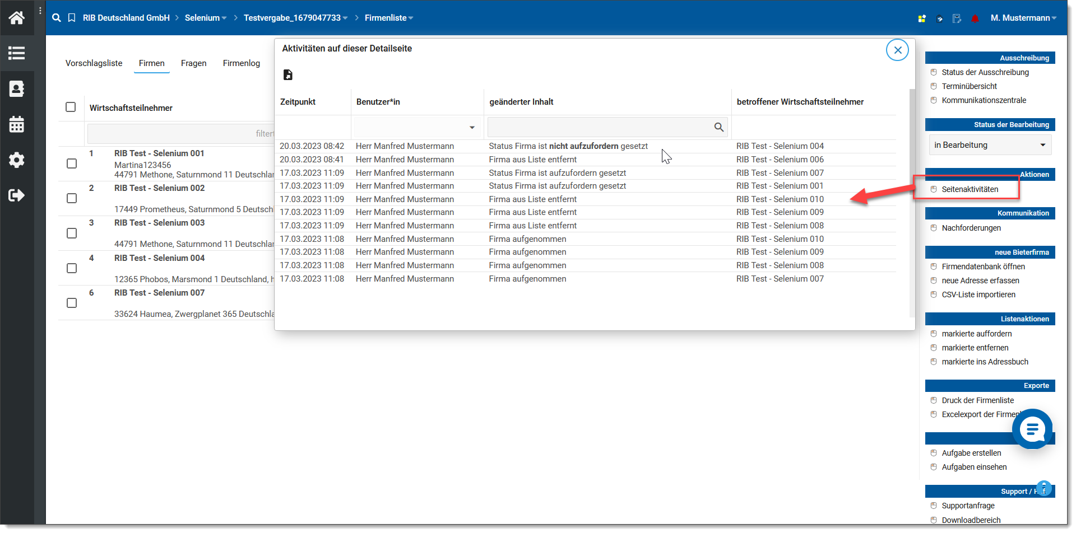Click icon before Nachforderungen

(x=934, y=228)
